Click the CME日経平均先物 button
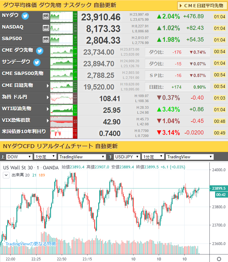The image size is (228, 262). click(x=202, y=6)
